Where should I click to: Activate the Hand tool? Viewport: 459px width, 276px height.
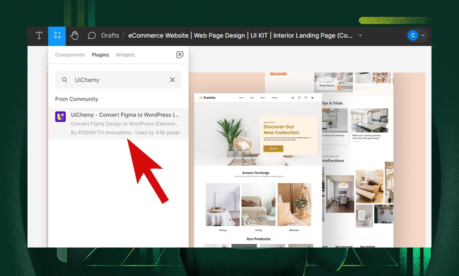(x=74, y=35)
